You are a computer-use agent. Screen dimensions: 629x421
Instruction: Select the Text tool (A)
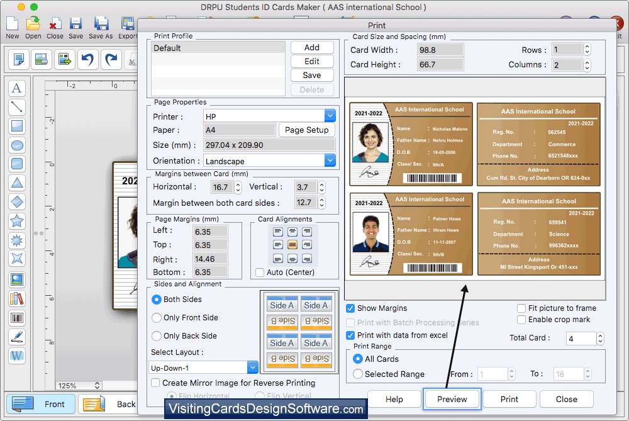[17, 88]
